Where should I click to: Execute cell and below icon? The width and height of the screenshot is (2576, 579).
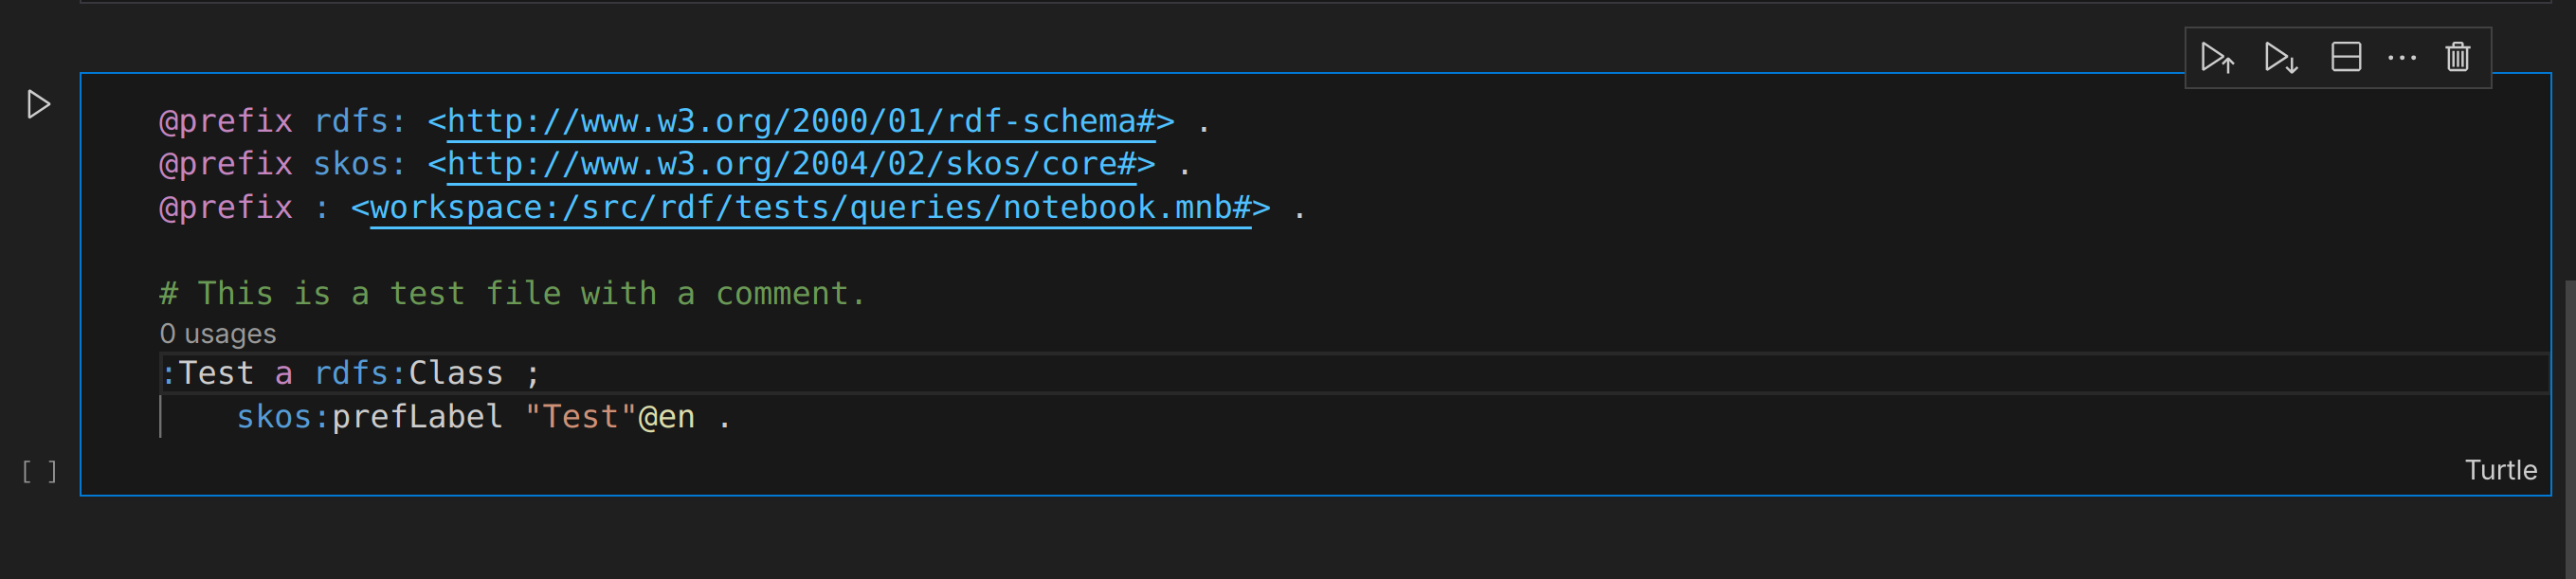click(2280, 58)
